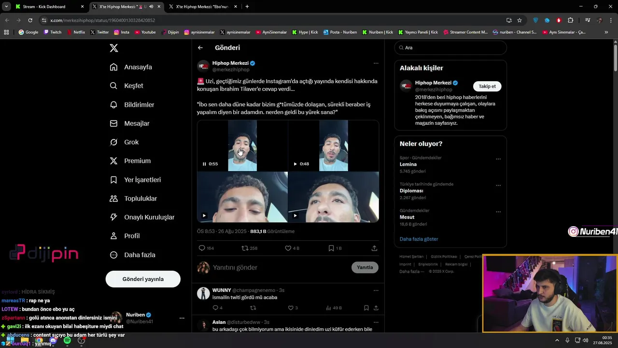This screenshot has width=618, height=348.
Task: Open Dijipin bookmark
Action: (169, 32)
